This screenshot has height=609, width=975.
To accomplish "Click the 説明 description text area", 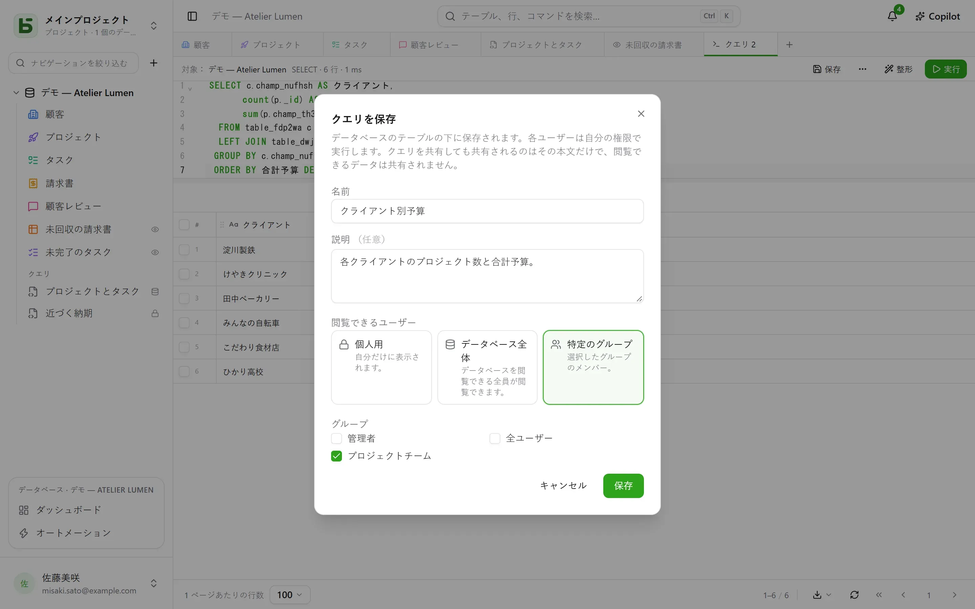I will tap(487, 276).
